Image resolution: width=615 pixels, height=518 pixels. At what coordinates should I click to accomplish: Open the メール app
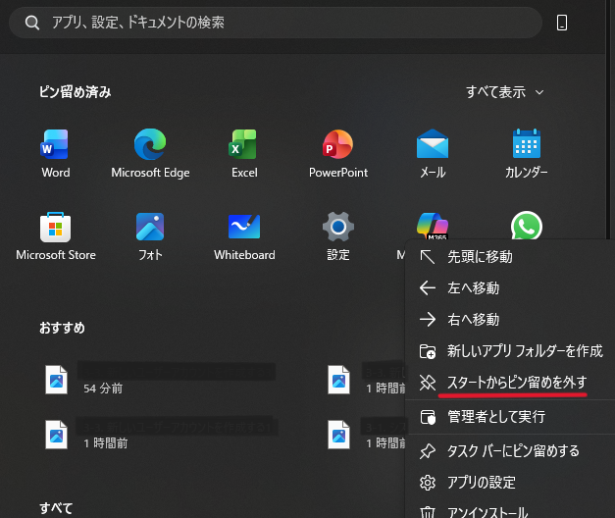433,153
